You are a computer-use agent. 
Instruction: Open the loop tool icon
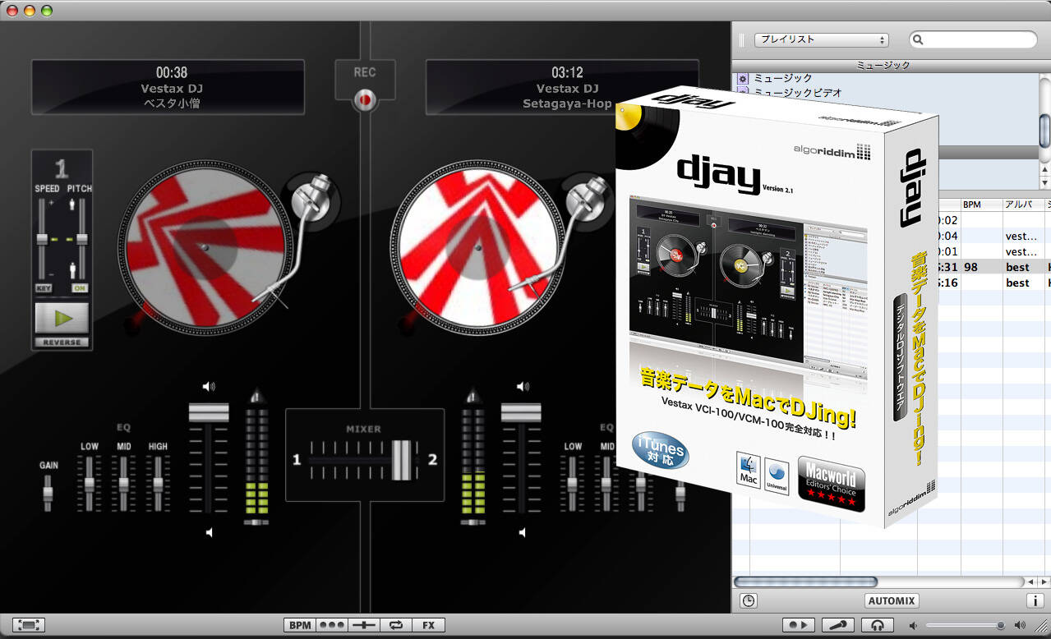pos(395,625)
